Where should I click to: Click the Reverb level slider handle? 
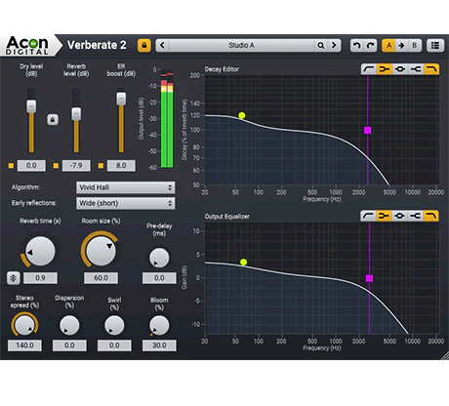[76, 114]
